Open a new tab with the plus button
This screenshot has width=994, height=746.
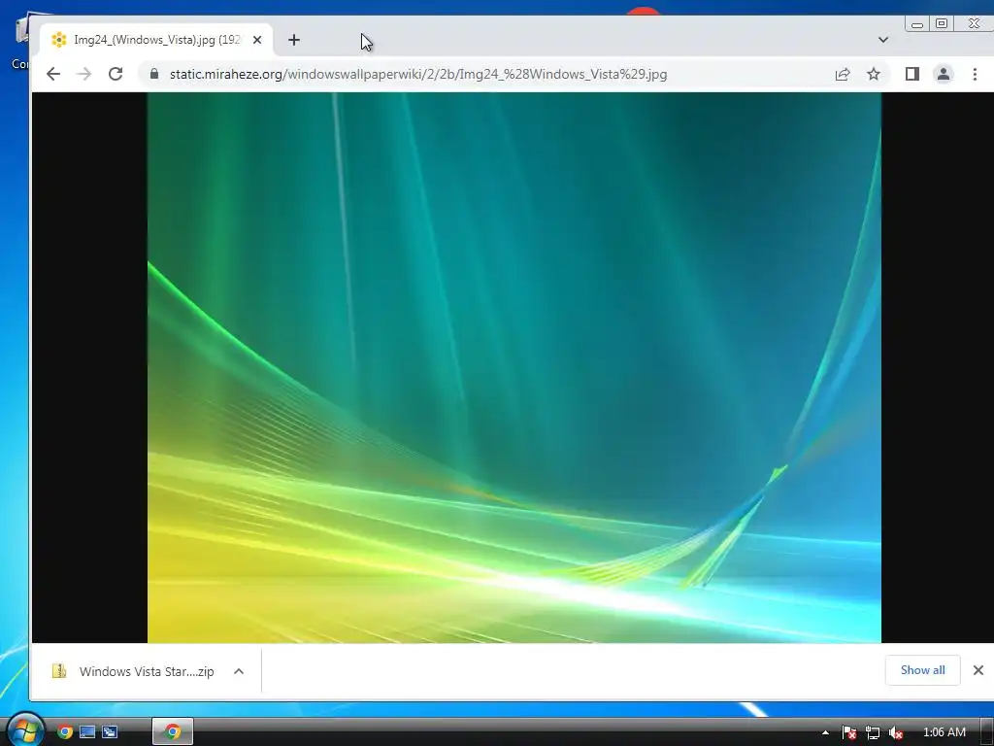click(x=293, y=40)
